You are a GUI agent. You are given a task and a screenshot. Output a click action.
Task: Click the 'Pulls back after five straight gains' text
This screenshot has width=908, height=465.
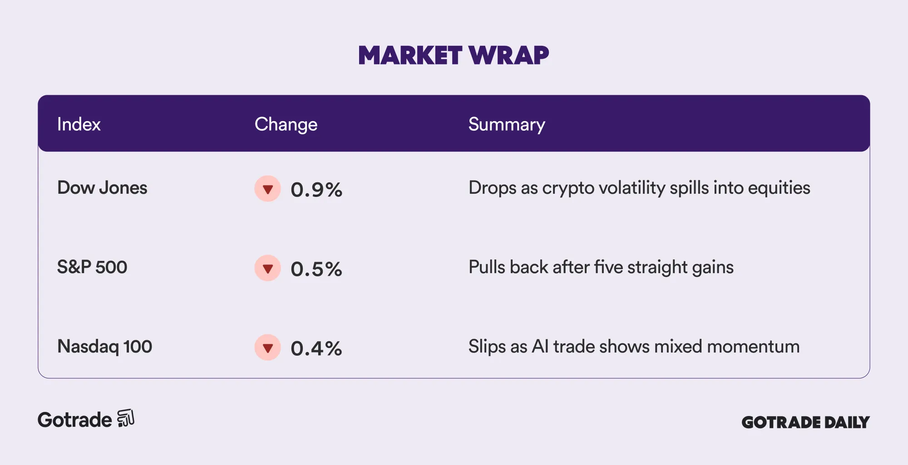pos(601,267)
